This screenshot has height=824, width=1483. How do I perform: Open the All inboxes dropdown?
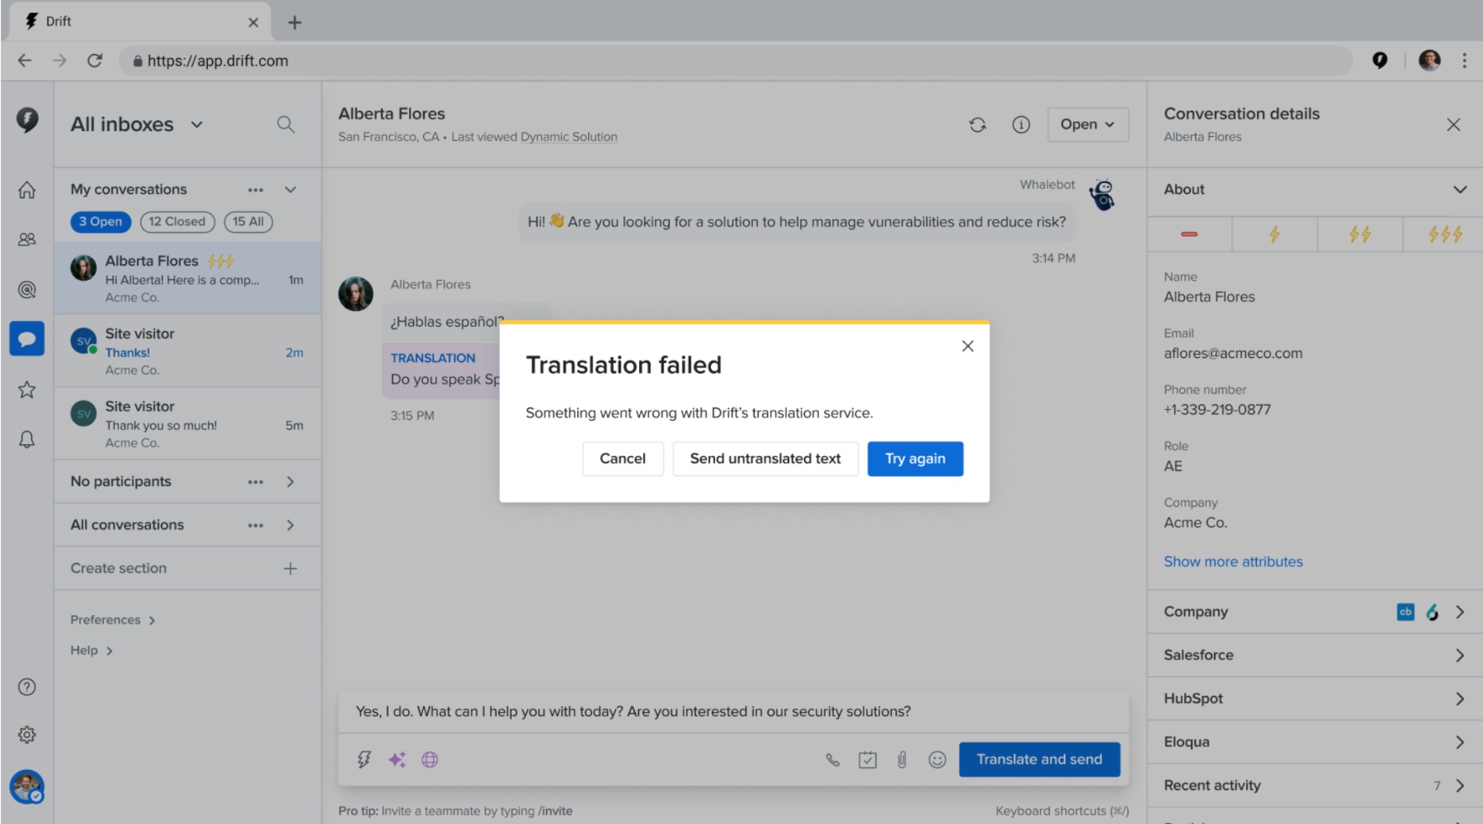[138, 124]
